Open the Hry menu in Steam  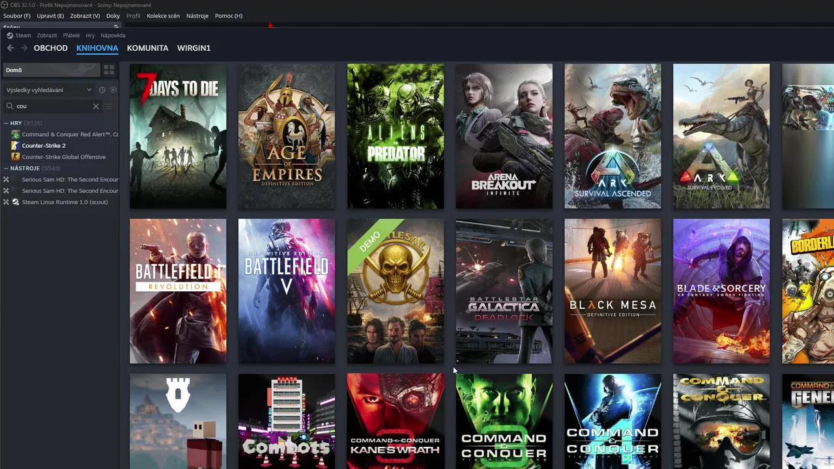point(91,35)
